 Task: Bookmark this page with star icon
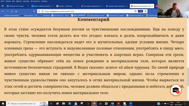click(x=146, y=11)
